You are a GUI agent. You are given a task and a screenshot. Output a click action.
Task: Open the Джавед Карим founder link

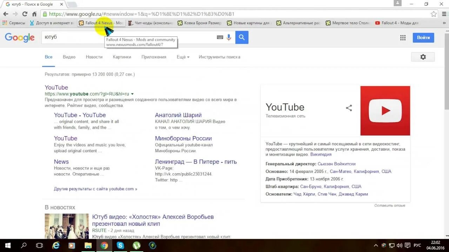click(x=354, y=194)
